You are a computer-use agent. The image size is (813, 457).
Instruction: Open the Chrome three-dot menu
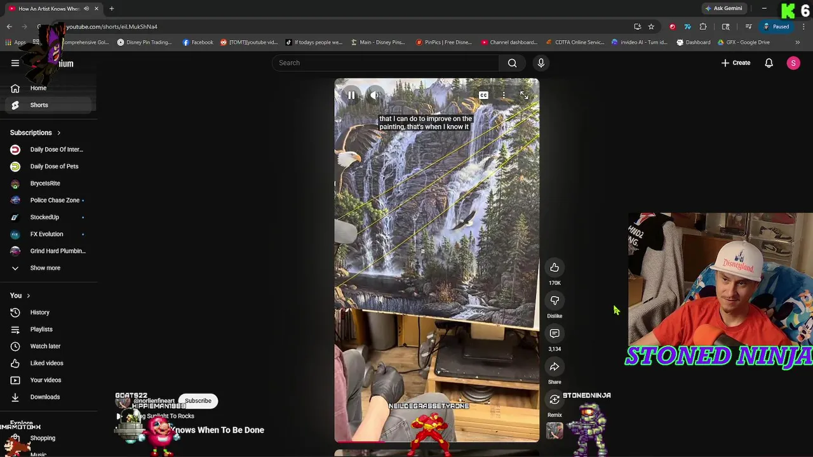click(803, 27)
